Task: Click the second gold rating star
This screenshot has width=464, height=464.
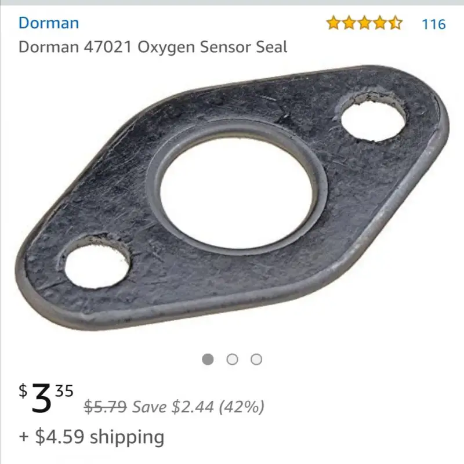Action: click(x=349, y=23)
